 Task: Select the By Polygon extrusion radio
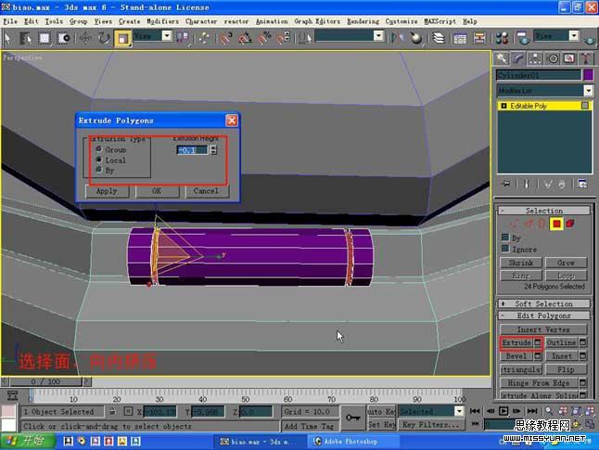tap(98, 170)
